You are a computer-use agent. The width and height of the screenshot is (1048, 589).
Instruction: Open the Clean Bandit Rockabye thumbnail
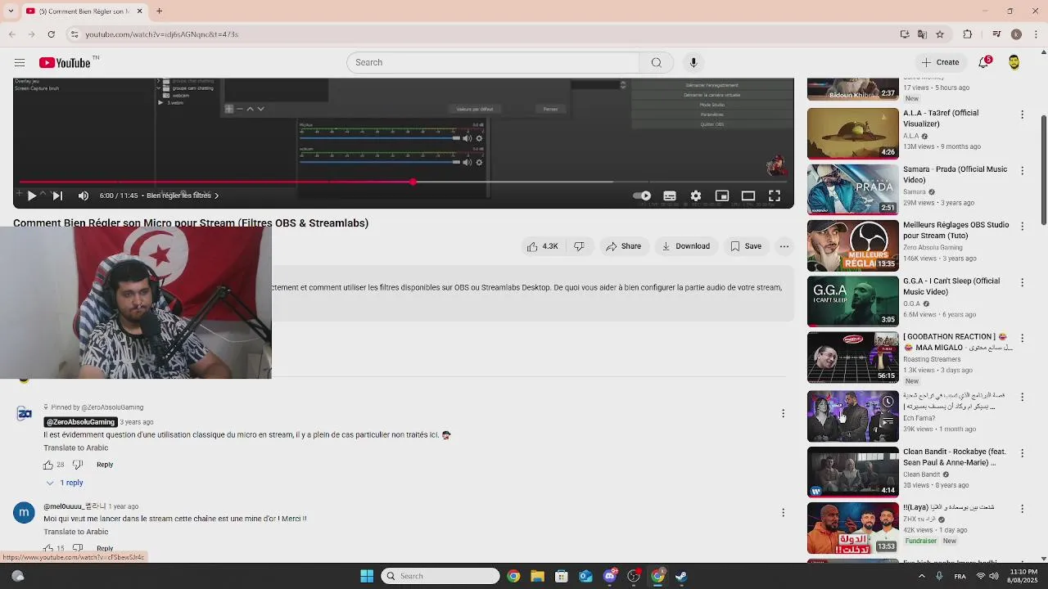click(852, 472)
